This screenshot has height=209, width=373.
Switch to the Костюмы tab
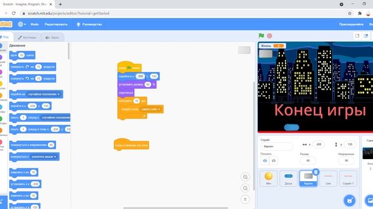27,37
